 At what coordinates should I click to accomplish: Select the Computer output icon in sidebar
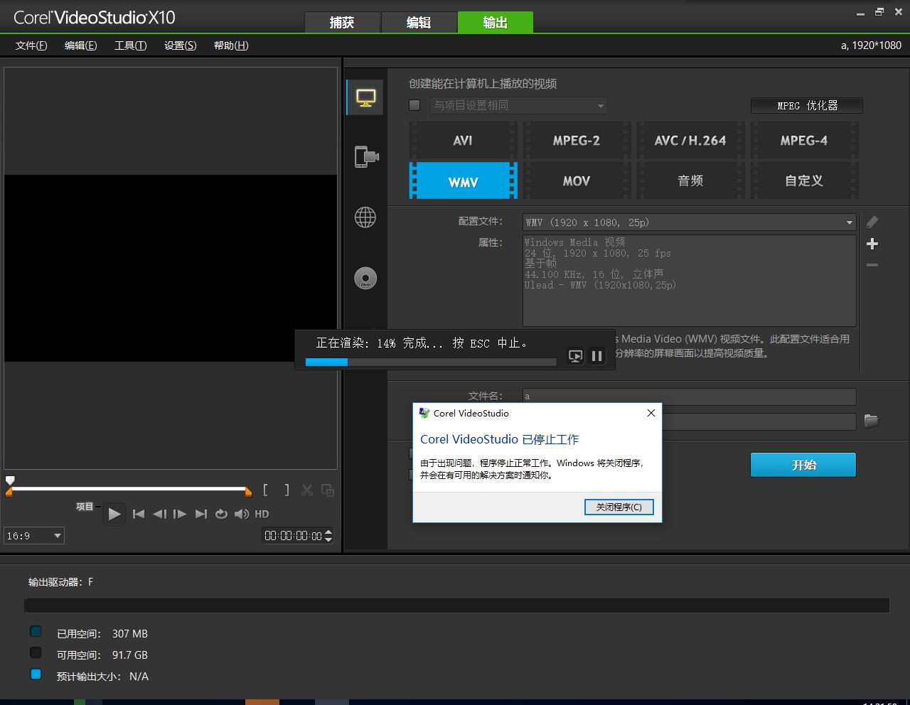coord(365,98)
